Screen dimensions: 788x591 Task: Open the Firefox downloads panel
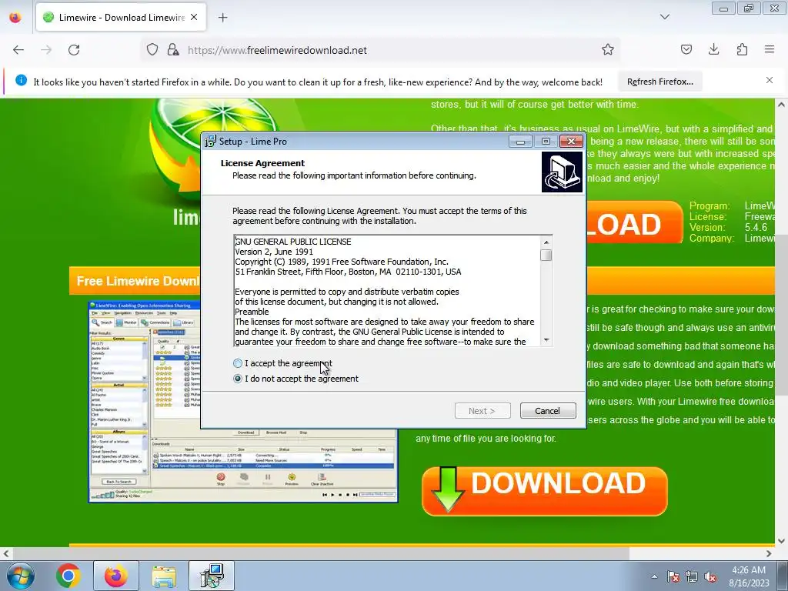[713, 49]
